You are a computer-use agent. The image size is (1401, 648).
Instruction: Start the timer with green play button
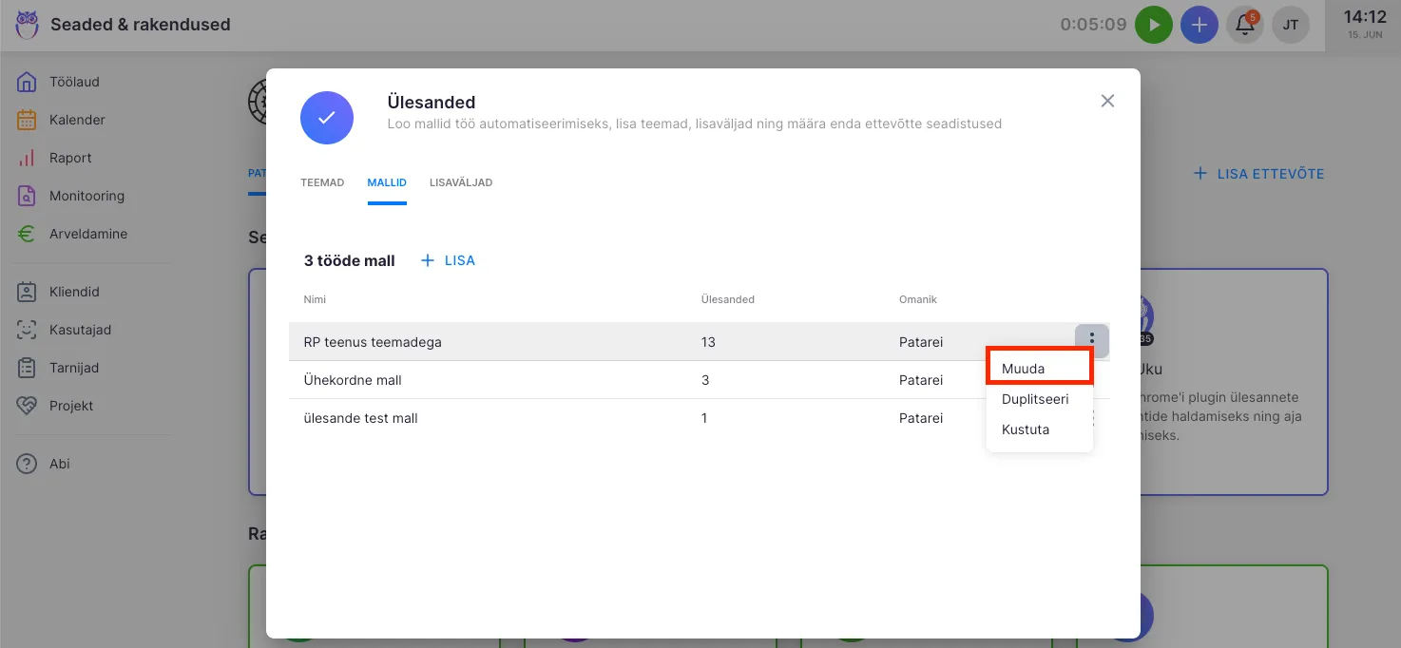pyautogui.click(x=1154, y=25)
